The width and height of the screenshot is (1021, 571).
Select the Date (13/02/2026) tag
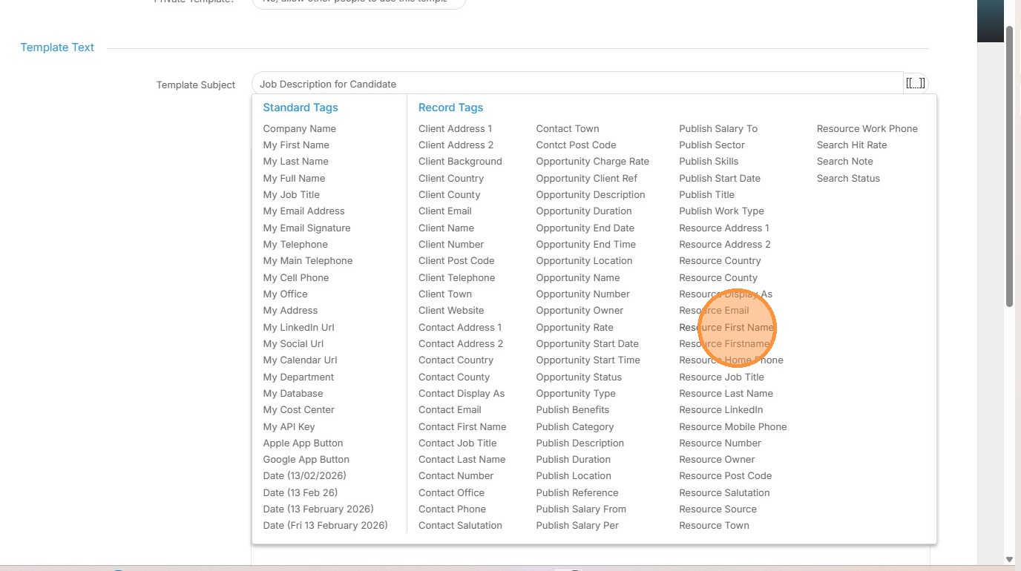(305, 475)
